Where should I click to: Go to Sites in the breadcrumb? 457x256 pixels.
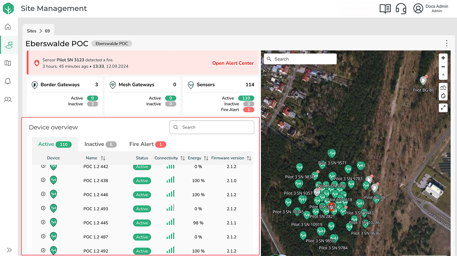point(32,31)
